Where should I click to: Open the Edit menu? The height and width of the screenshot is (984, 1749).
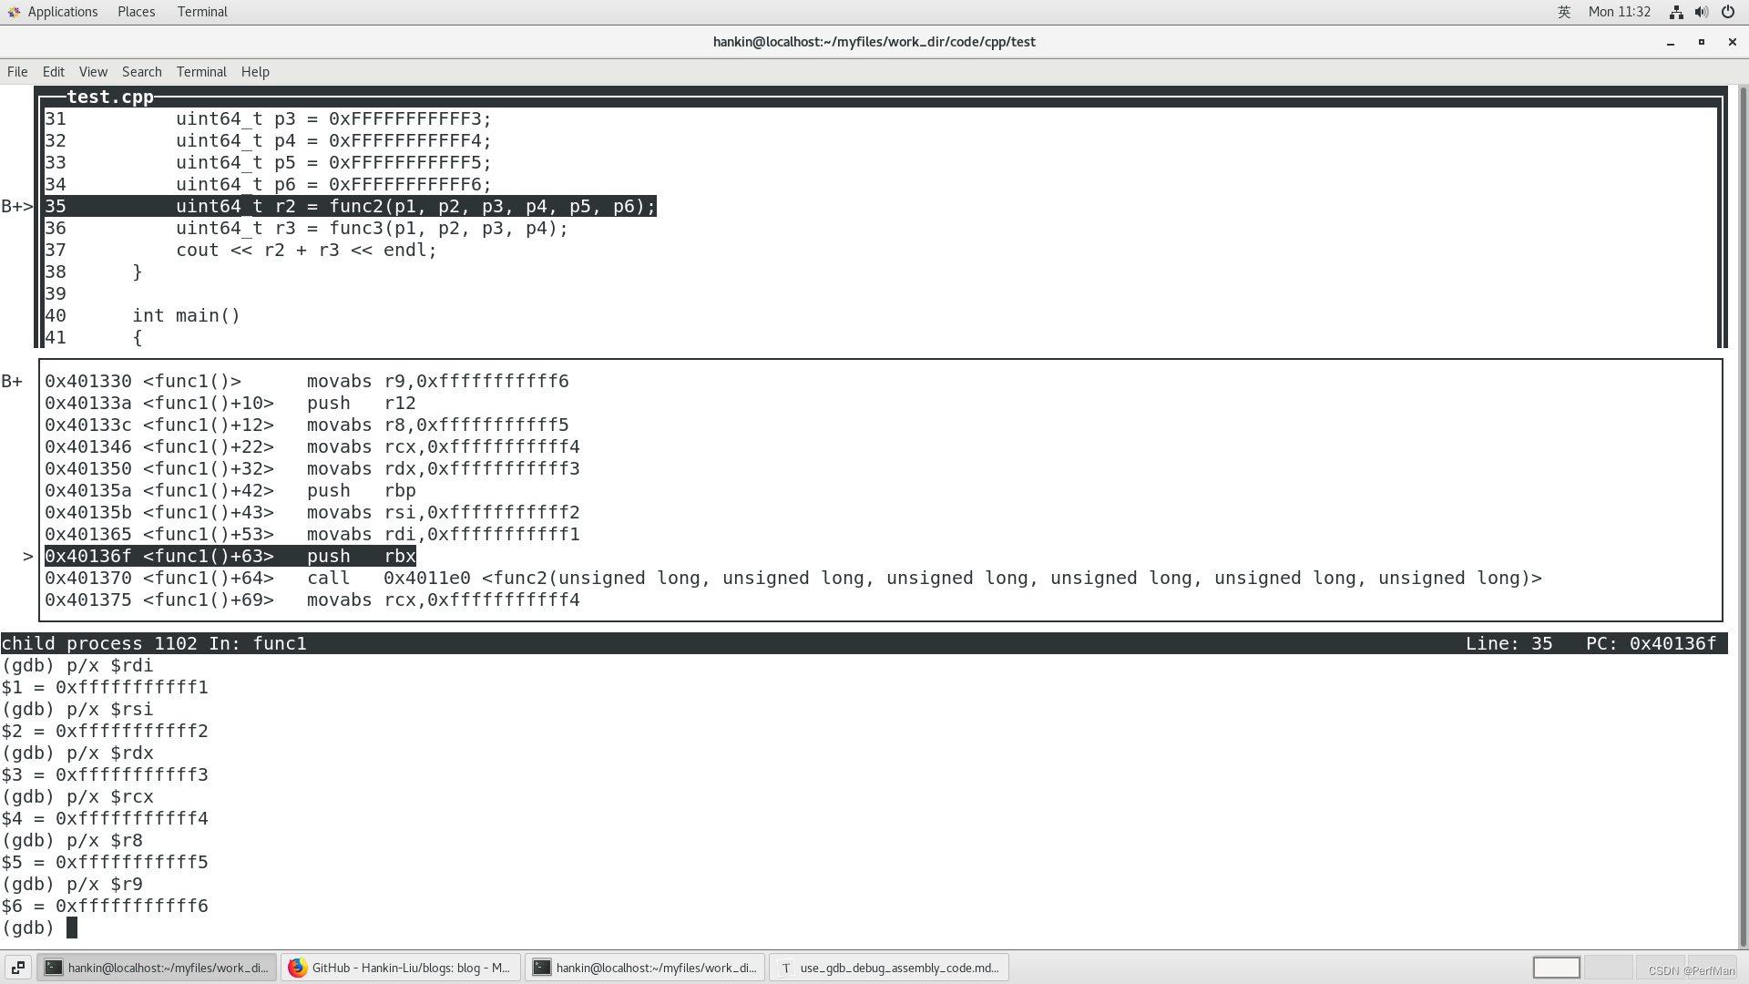[x=54, y=72]
